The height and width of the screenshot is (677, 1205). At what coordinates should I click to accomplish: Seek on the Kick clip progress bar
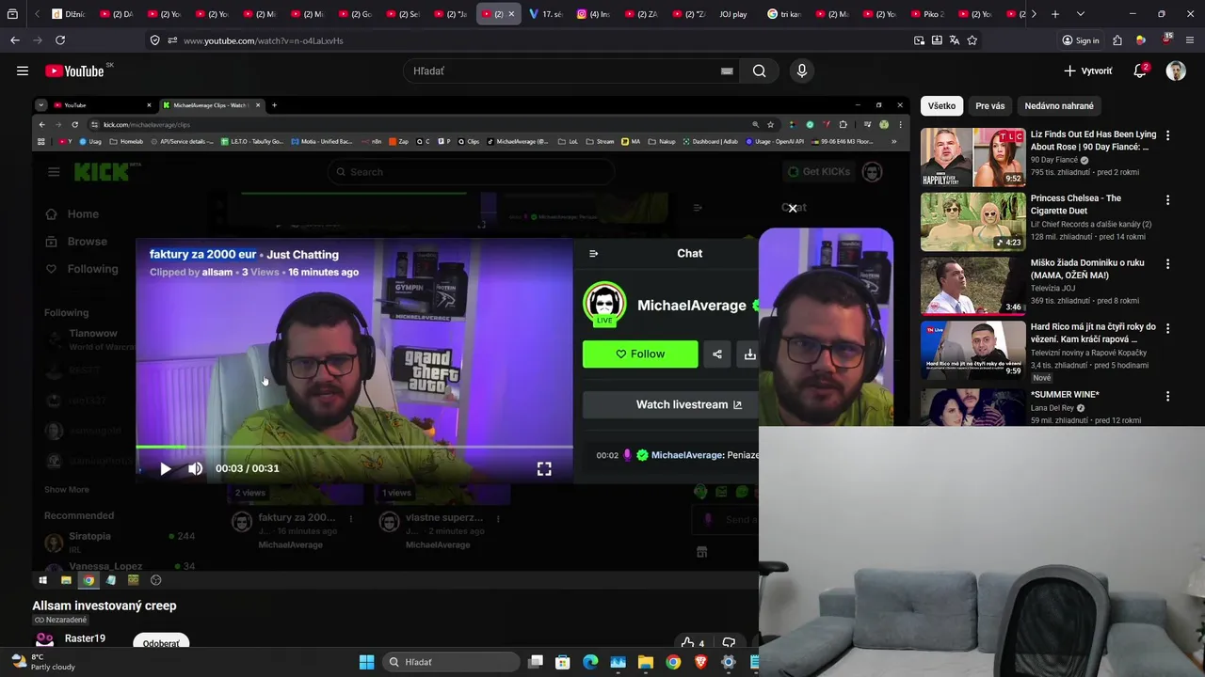(354, 448)
